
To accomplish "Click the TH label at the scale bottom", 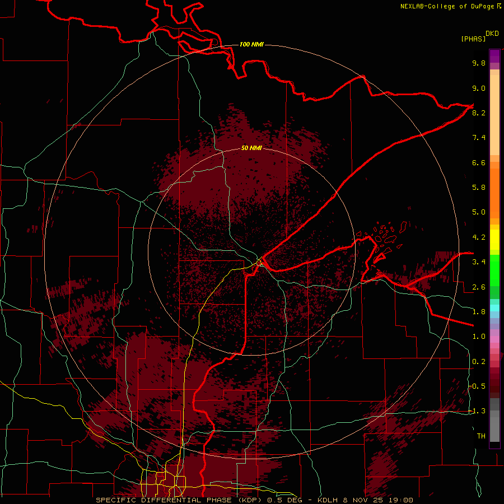I will click(481, 436).
